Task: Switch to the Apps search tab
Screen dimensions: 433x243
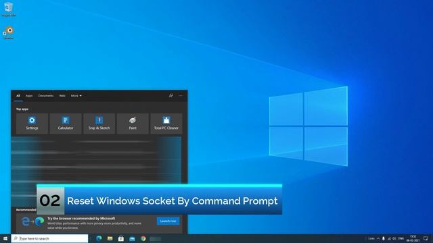Action: pos(29,96)
